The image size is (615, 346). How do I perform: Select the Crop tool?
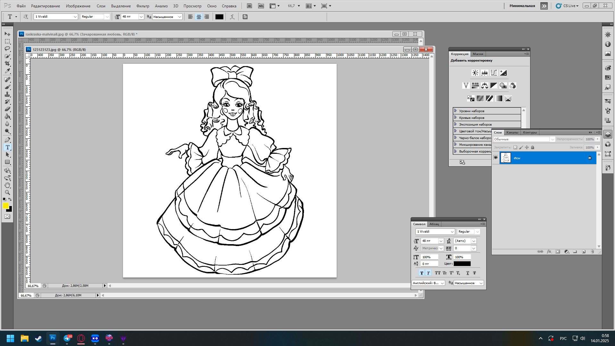(x=7, y=63)
